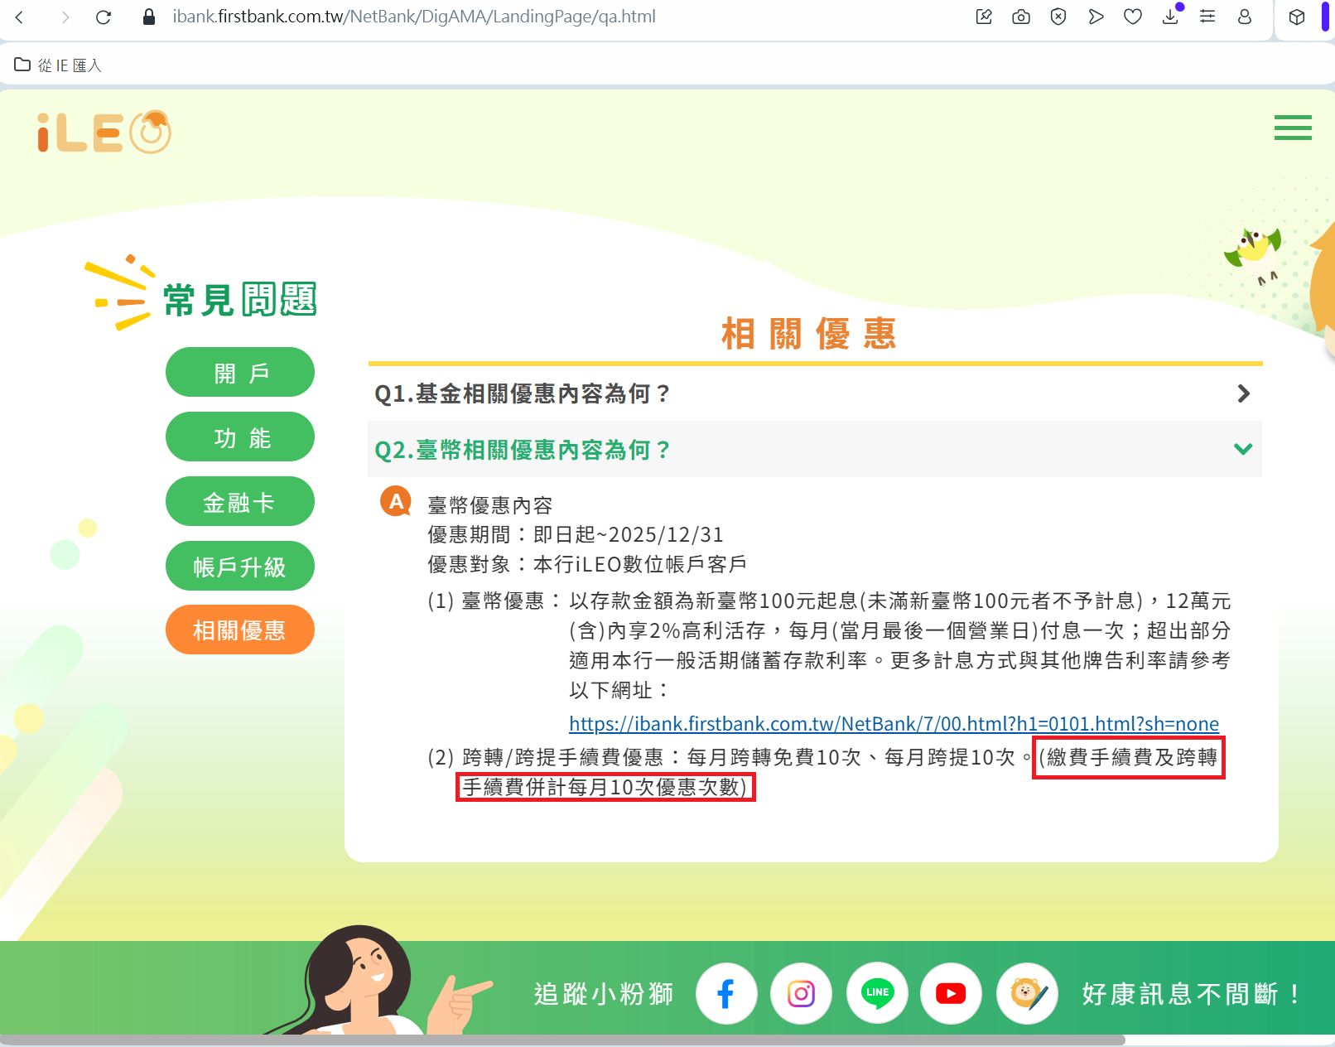1335x1047 pixels.
Task: Click the 優惠期間 date text
Action: (576, 534)
